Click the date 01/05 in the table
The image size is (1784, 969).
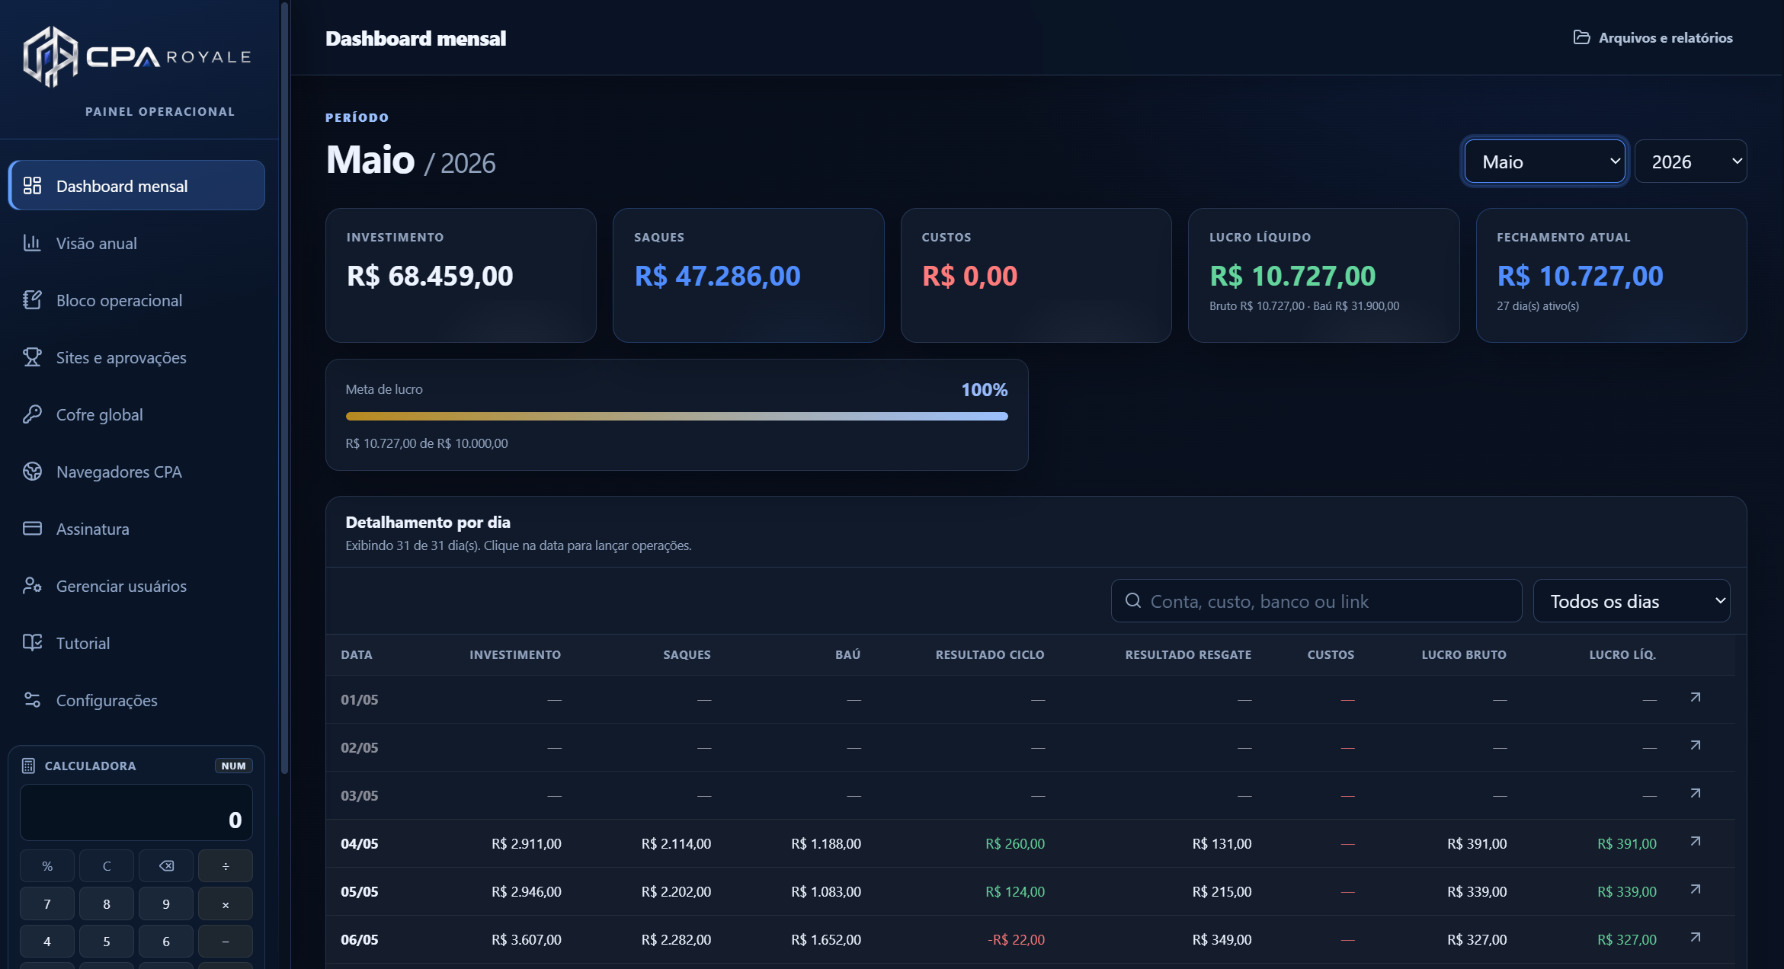(x=360, y=699)
